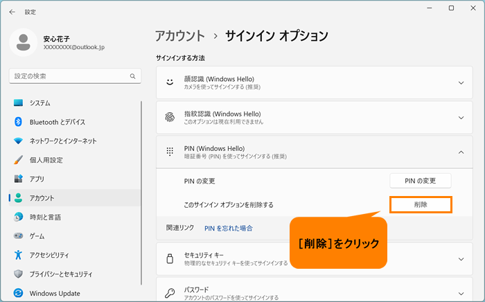The height and width of the screenshot is (302, 485).
Task: Click the このサインイン オプションを削除する label
Action: coord(229,204)
